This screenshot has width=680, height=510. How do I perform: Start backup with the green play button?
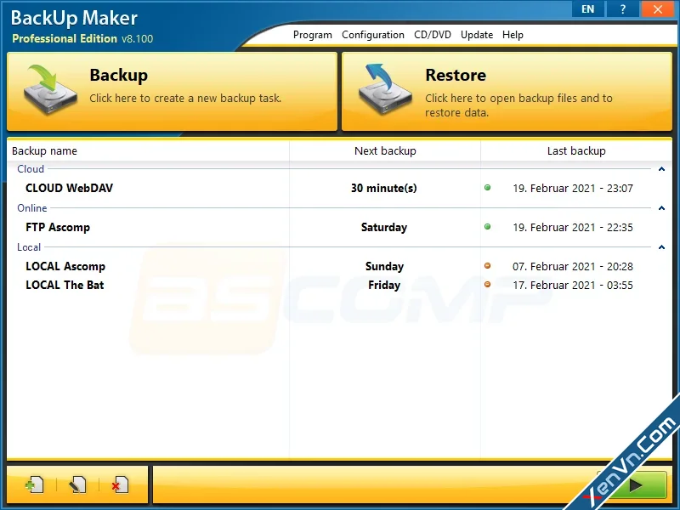tap(636, 484)
